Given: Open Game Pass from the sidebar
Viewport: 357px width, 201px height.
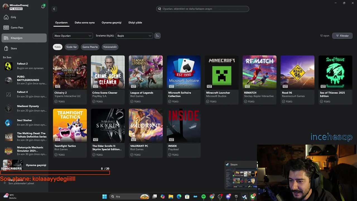Looking at the screenshot, I should 24,28.
